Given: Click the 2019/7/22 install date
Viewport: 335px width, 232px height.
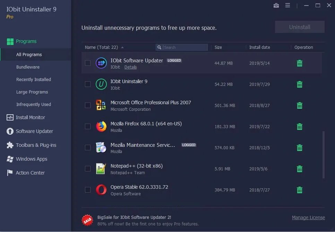Looking at the screenshot, I should [259, 127].
